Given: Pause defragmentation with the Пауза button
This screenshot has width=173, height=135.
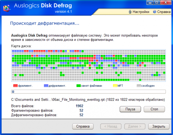Looking at the screenshot, I should 130,109.
